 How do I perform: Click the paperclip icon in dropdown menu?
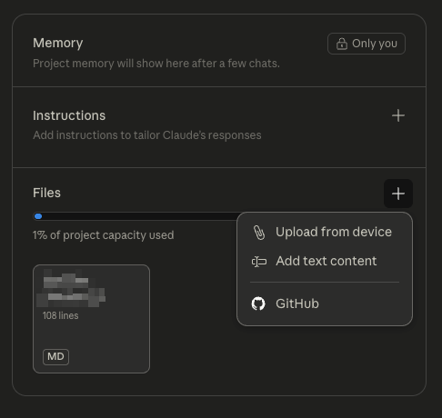(259, 233)
